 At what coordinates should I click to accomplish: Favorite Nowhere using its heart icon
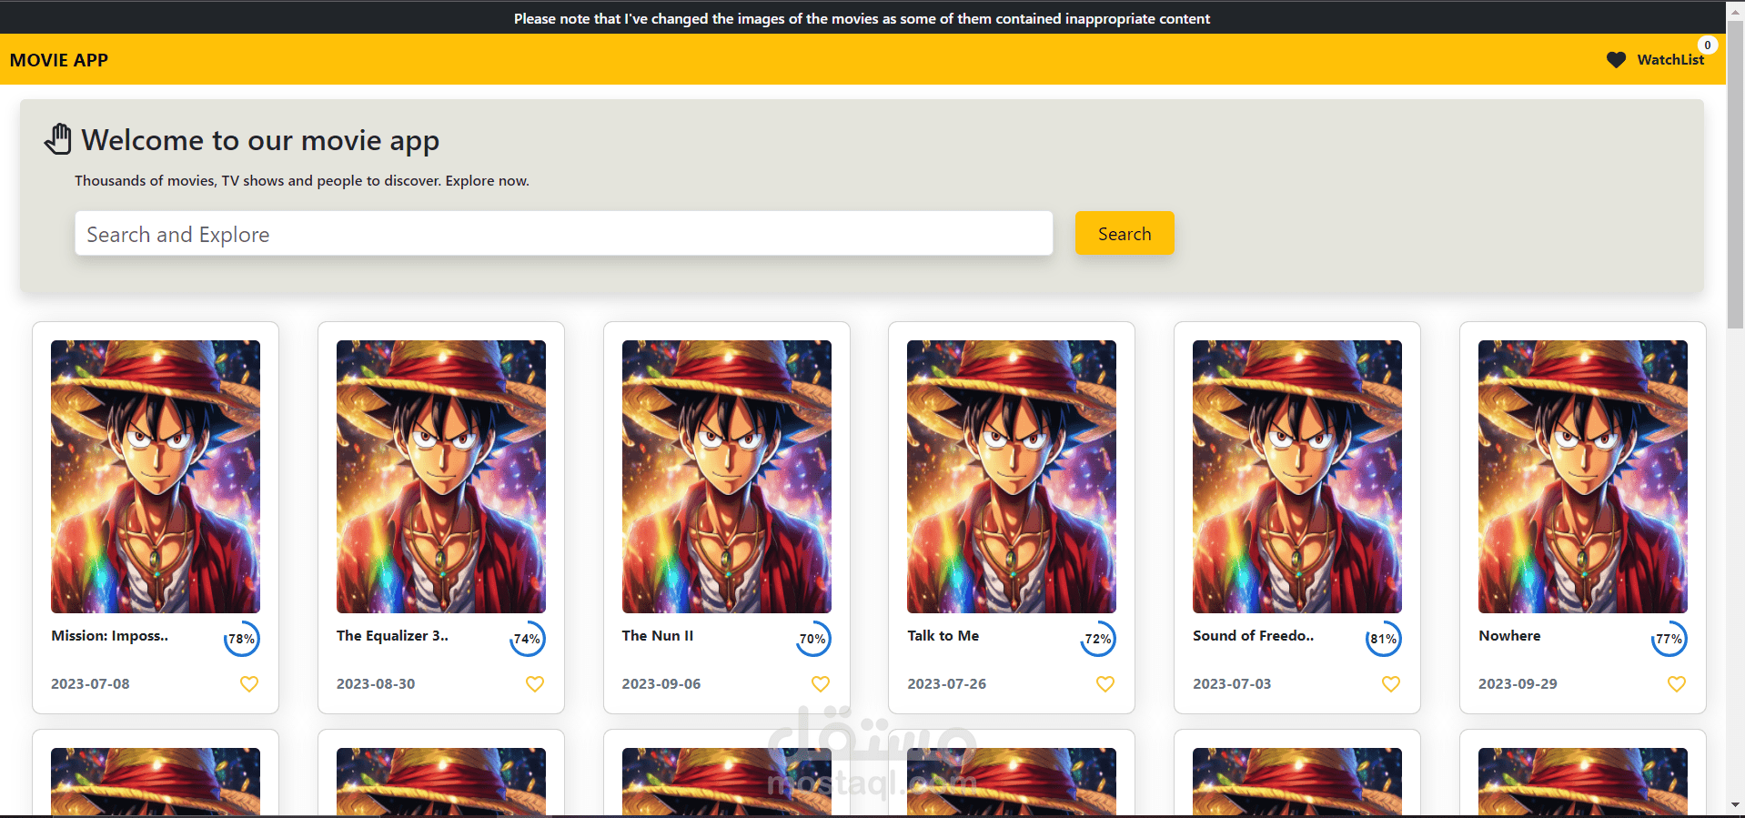coord(1677,683)
